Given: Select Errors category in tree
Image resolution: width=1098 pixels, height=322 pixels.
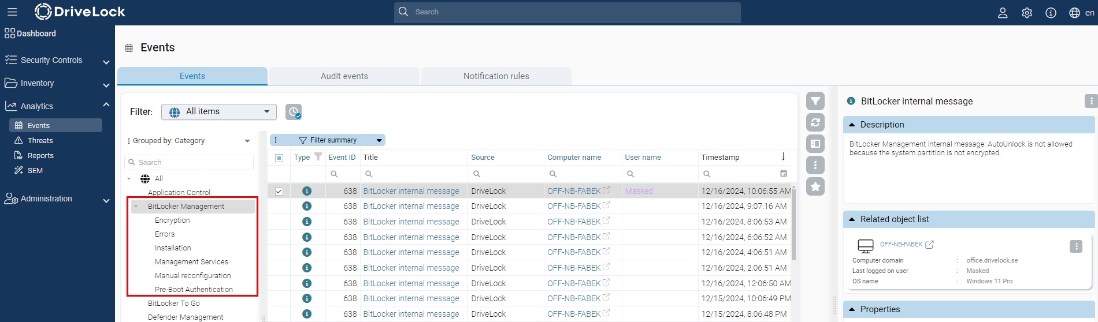Looking at the screenshot, I should [x=165, y=234].
